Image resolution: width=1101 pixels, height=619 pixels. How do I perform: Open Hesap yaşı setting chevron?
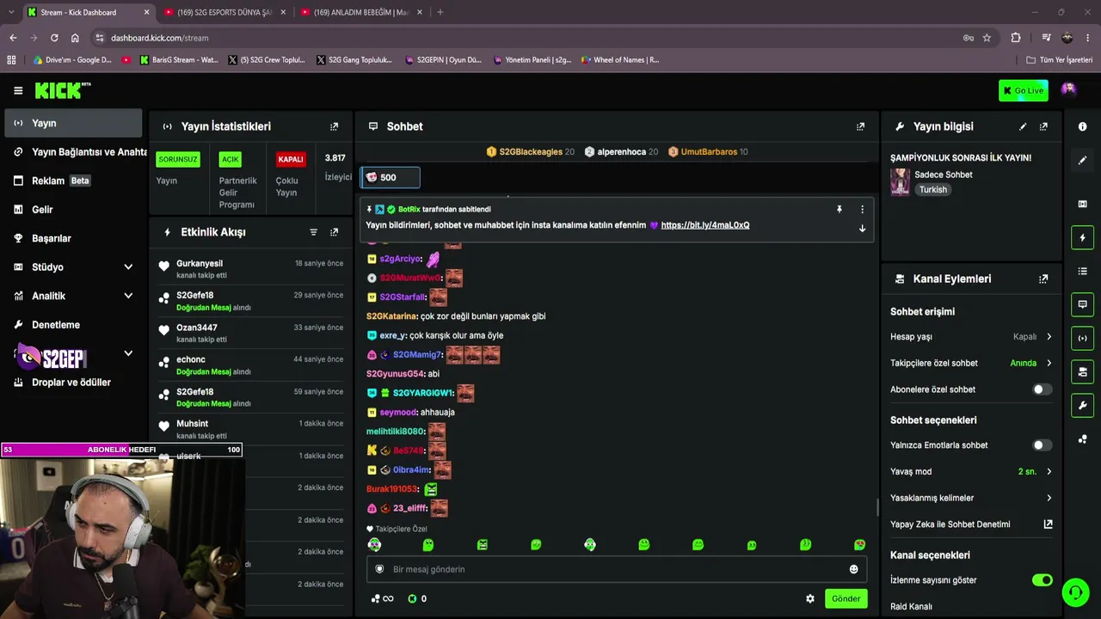click(1049, 337)
